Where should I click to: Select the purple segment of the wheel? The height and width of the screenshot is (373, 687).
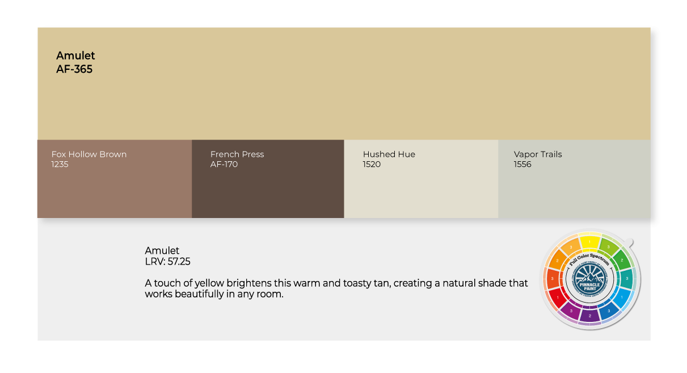[x=590, y=316]
